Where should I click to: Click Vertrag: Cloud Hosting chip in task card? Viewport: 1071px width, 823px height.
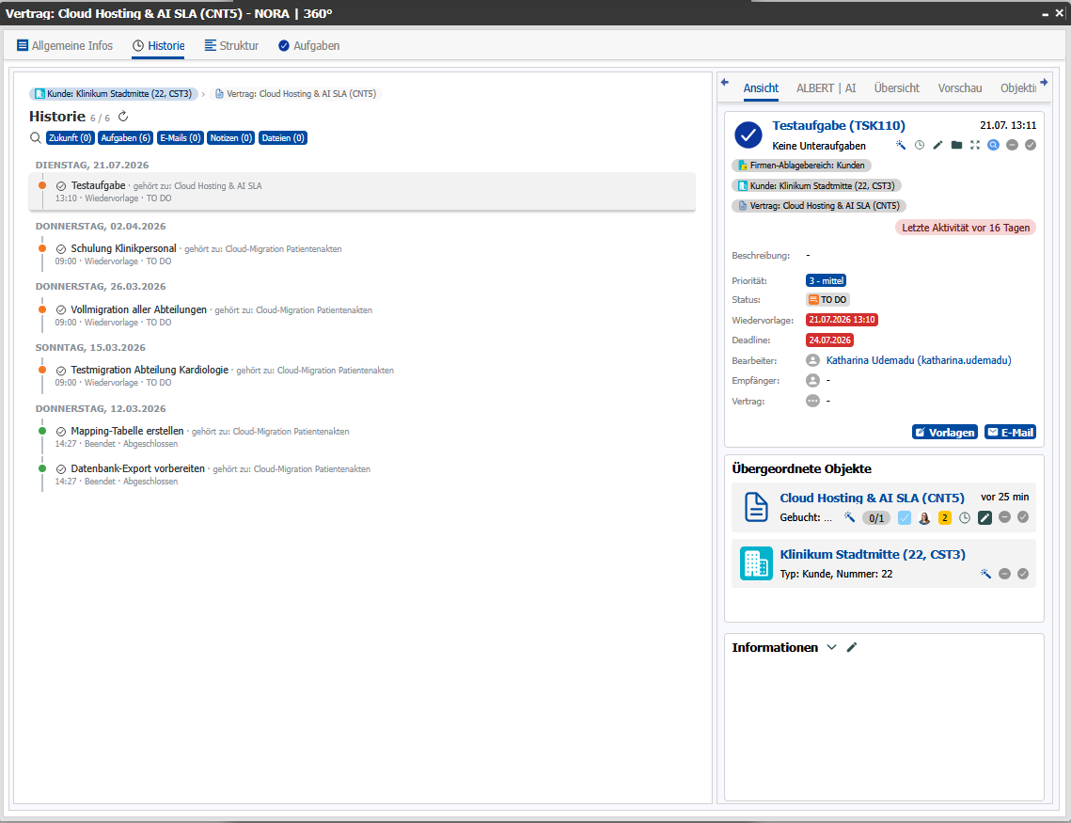tap(819, 206)
